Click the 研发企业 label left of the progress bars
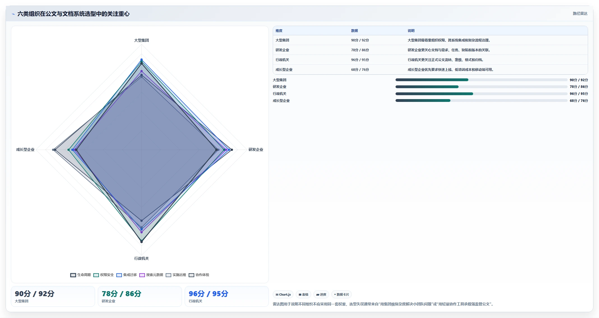The width and height of the screenshot is (599, 318). point(279,87)
